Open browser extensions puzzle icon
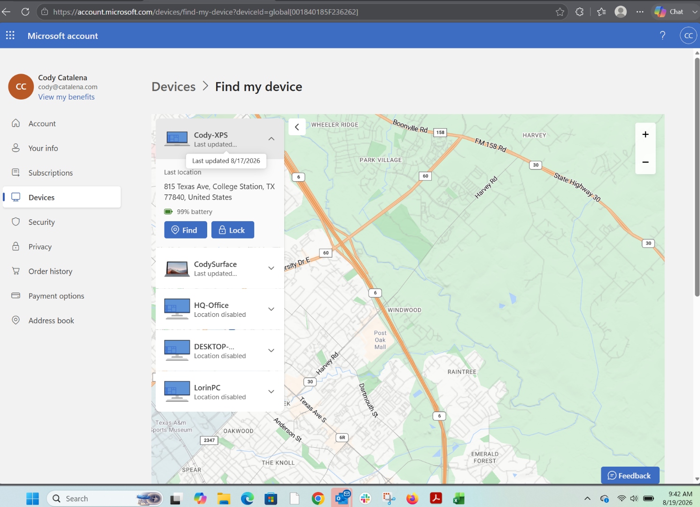700x507 pixels. coord(580,12)
